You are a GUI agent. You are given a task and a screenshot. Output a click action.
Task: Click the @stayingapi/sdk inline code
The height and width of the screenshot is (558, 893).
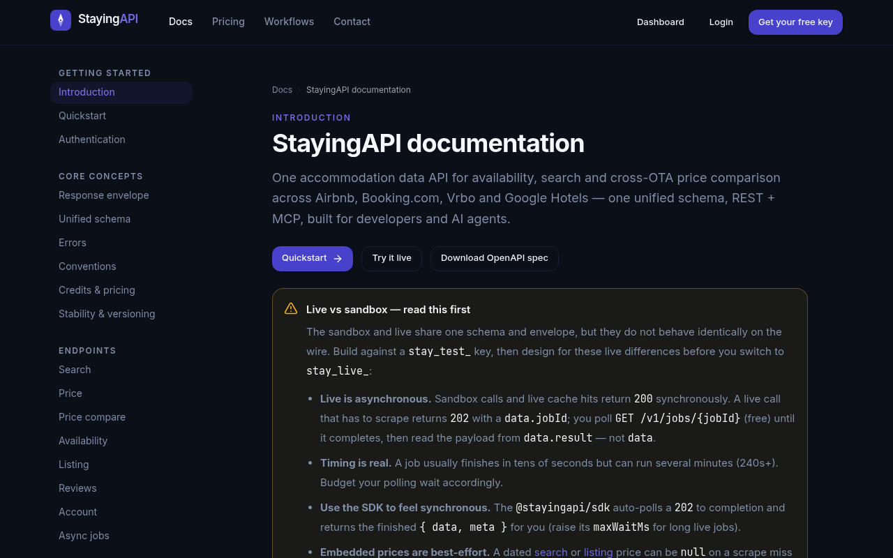(563, 508)
